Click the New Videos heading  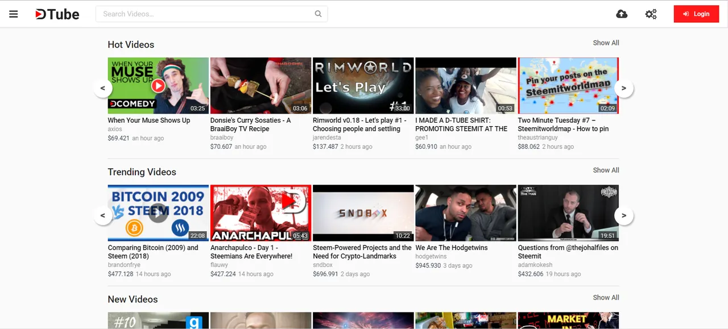[x=133, y=299]
